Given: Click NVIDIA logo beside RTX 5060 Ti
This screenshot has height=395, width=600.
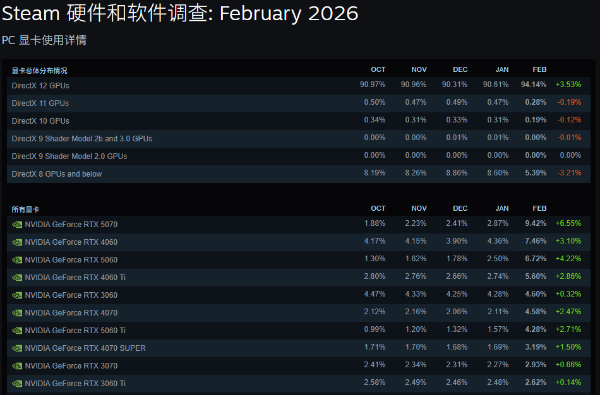Looking at the screenshot, I should point(17,331).
